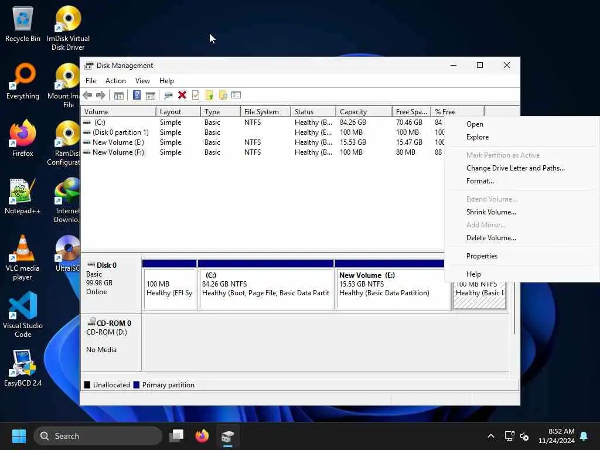Viewport: 600px width, 450px height.
Task: Select the ImDisk Virtual Disk Driver icon
Action: (x=68, y=28)
